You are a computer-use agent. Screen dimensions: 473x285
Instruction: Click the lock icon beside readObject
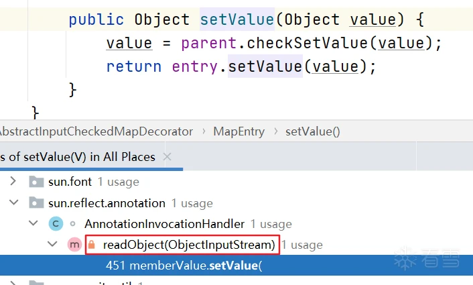[x=92, y=245]
